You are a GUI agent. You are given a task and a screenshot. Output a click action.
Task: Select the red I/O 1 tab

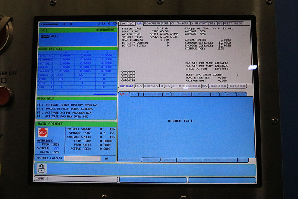(123, 94)
